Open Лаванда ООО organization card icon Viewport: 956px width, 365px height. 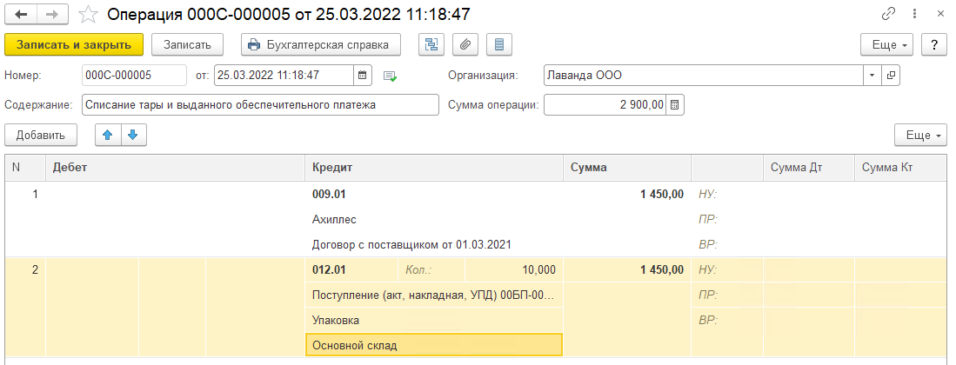(891, 76)
